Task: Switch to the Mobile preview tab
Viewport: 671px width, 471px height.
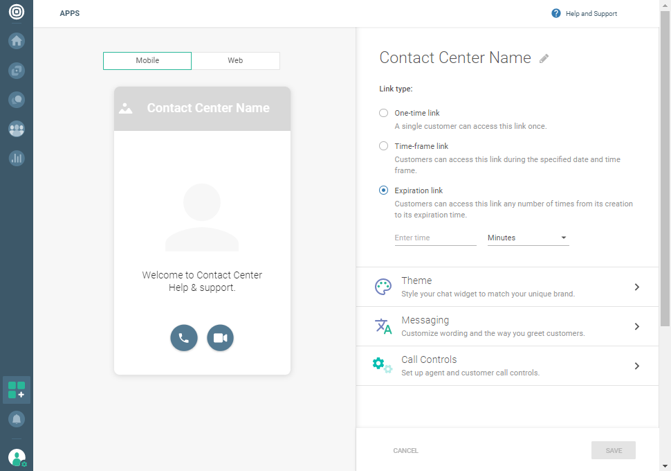Action: [x=147, y=61]
